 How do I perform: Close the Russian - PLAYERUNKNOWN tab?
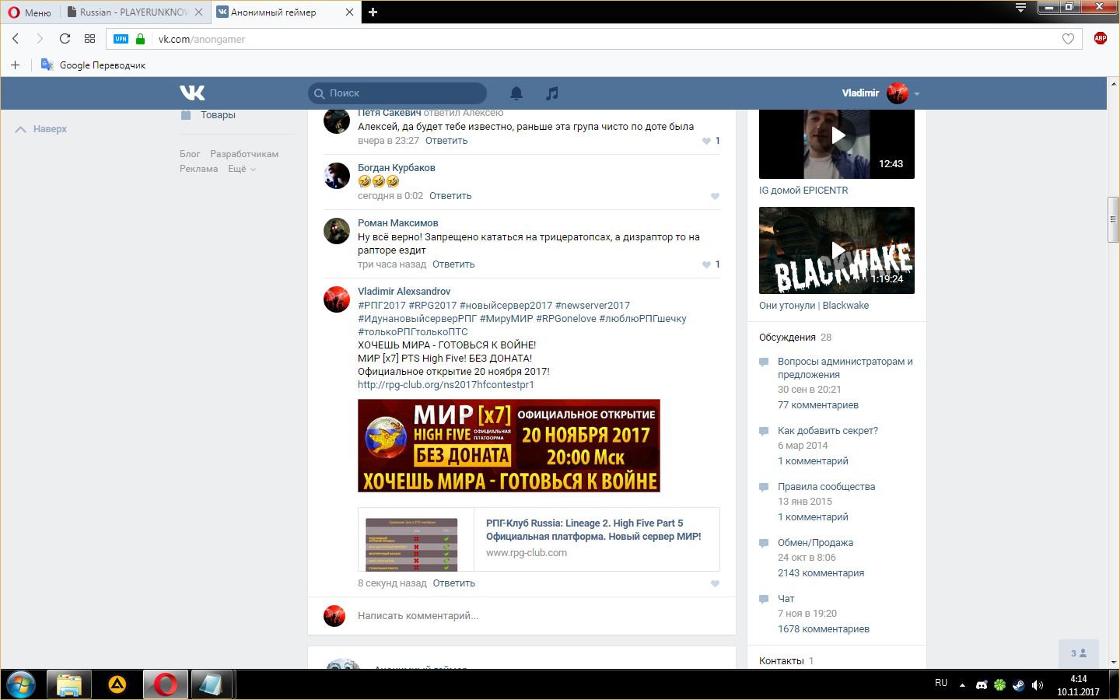(x=199, y=12)
